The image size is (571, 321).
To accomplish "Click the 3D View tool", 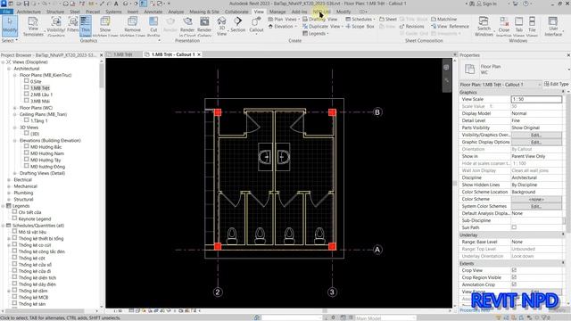I will (x=221, y=26).
